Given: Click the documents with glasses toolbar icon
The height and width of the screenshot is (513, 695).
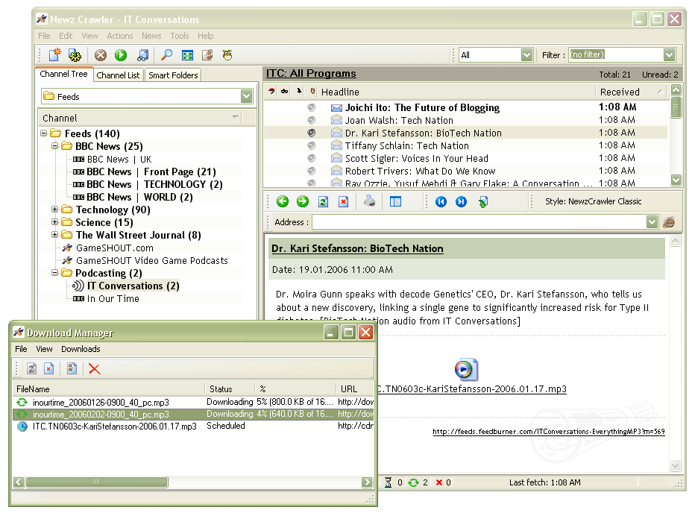Looking at the screenshot, I should coord(142,55).
